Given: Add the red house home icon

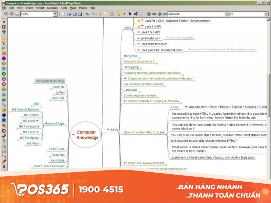Looking at the screenshot, I should point(4,131).
